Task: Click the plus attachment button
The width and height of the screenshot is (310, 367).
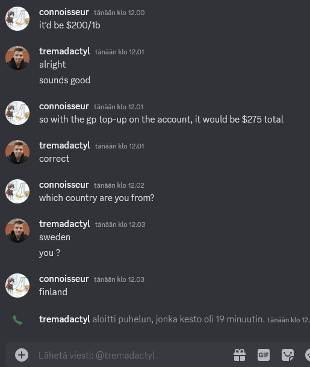Action: 22,355
